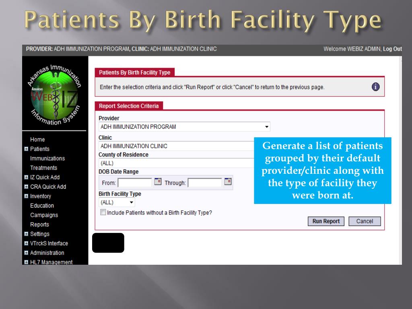Open Inventory menu item
This screenshot has width=412, height=309.
(x=41, y=196)
